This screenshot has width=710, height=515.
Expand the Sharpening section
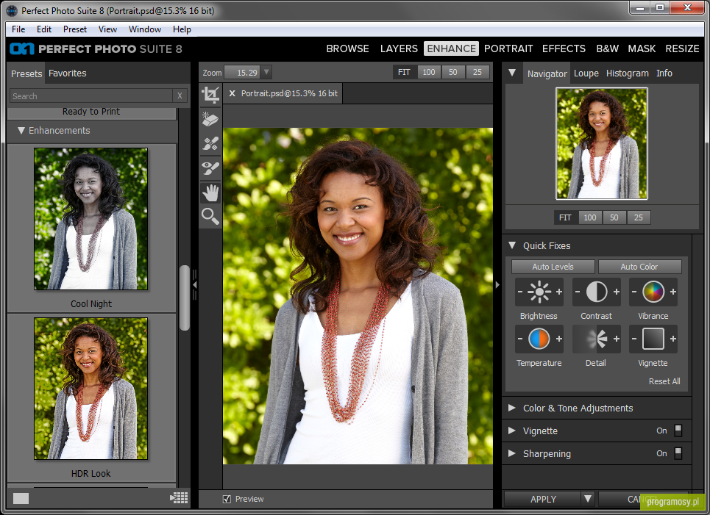[511, 453]
